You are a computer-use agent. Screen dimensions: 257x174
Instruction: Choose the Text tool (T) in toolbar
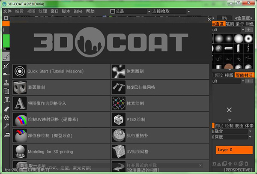pos(6,100)
